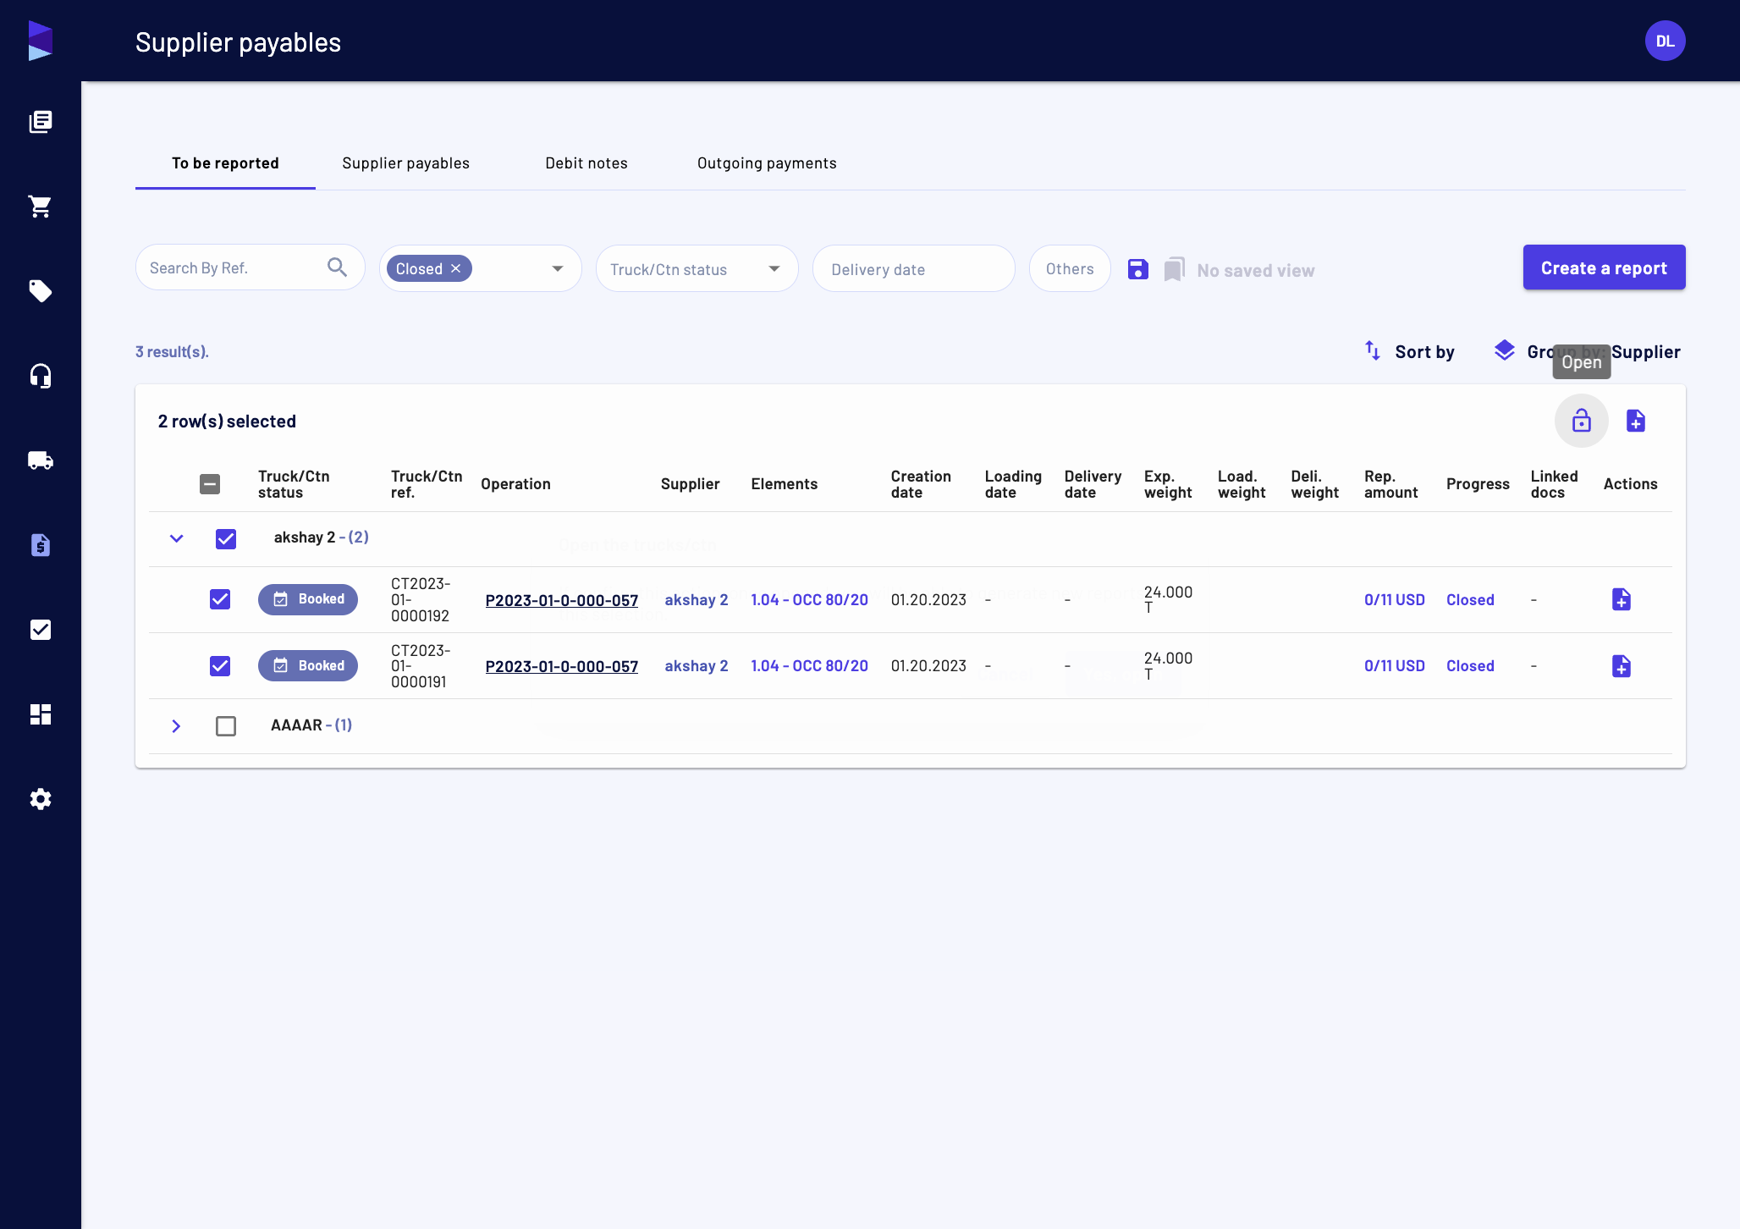Click the Others filter button
The image size is (1740, 1229).
pyautogui.click(x=1070, y=268)
